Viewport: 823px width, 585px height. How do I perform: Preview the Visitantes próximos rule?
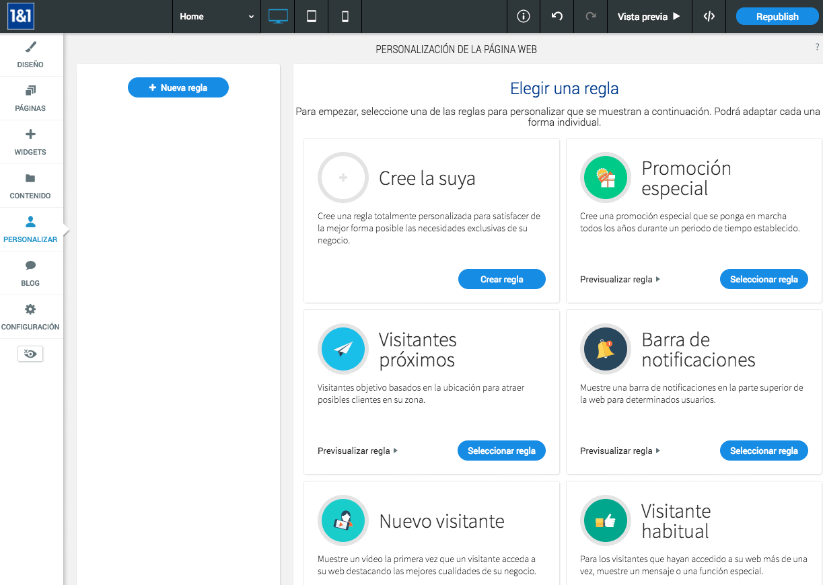point(357,451)
